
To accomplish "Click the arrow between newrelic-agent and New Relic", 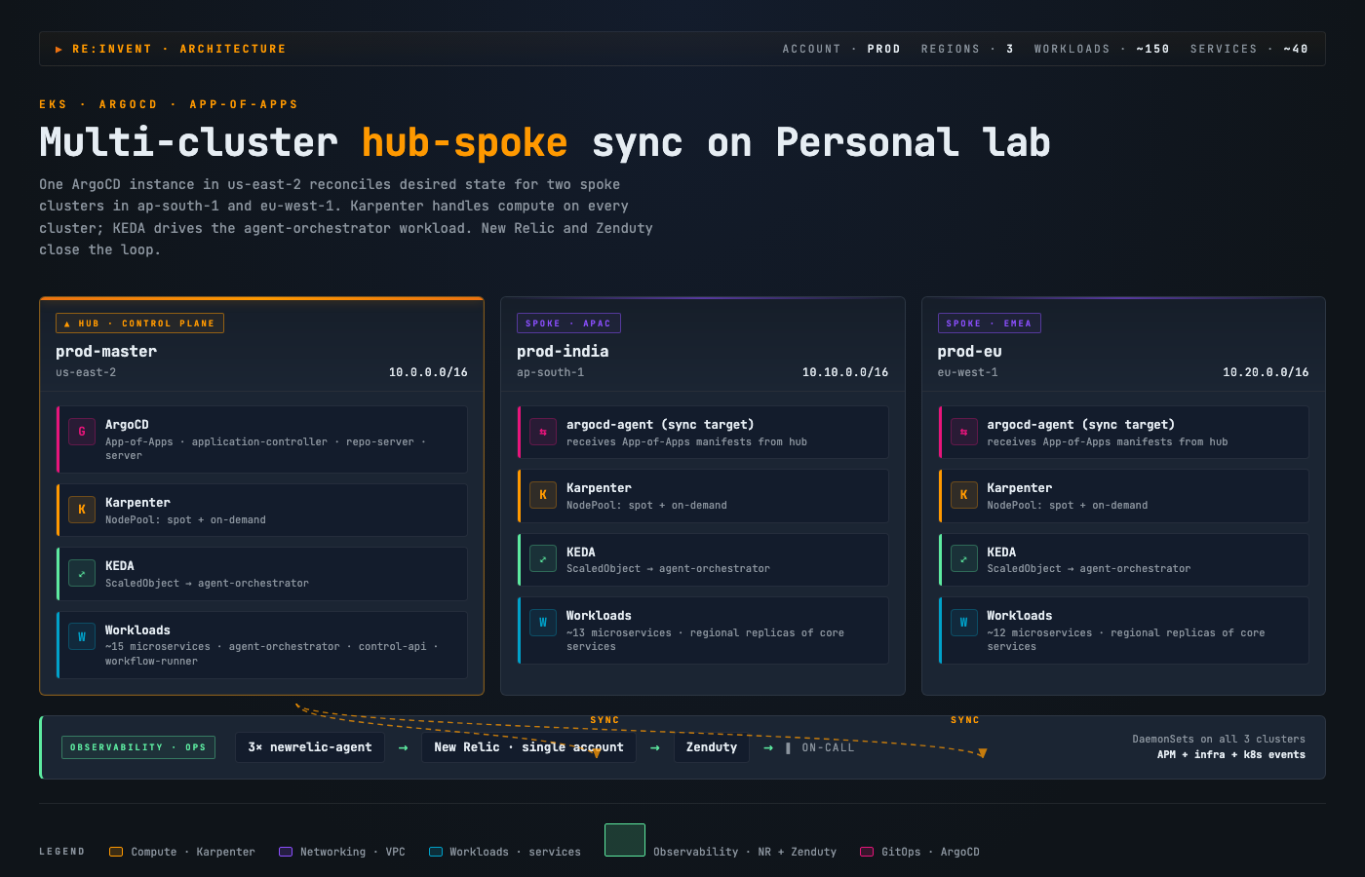I will click(404, 747).
